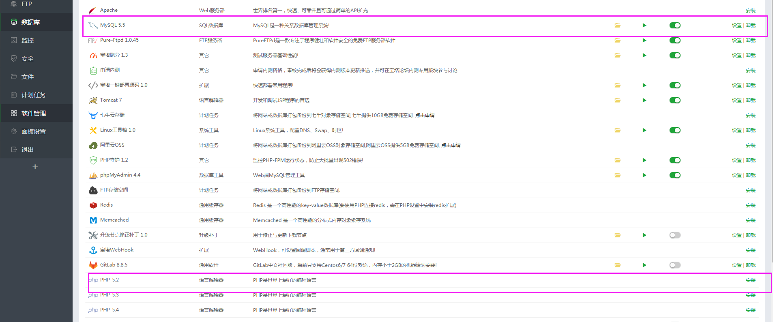Install (安装) PHP-5.2

(751, 280)
